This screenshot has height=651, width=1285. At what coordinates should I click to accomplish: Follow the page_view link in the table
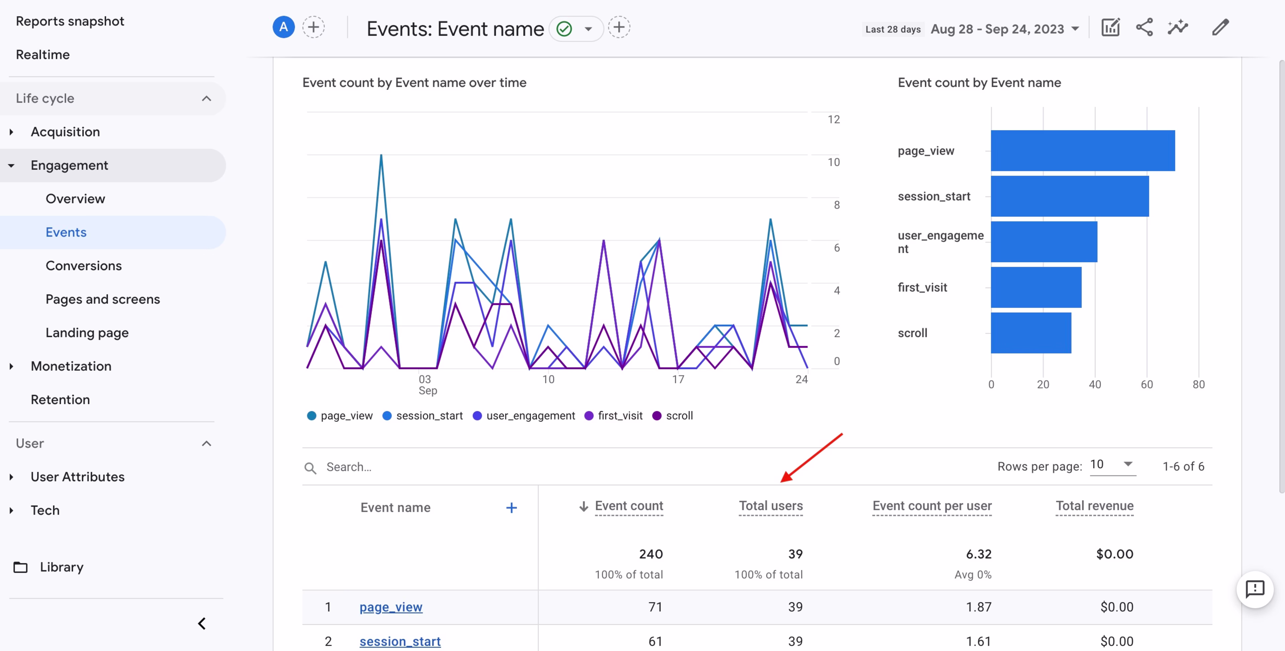pos(391,607)
